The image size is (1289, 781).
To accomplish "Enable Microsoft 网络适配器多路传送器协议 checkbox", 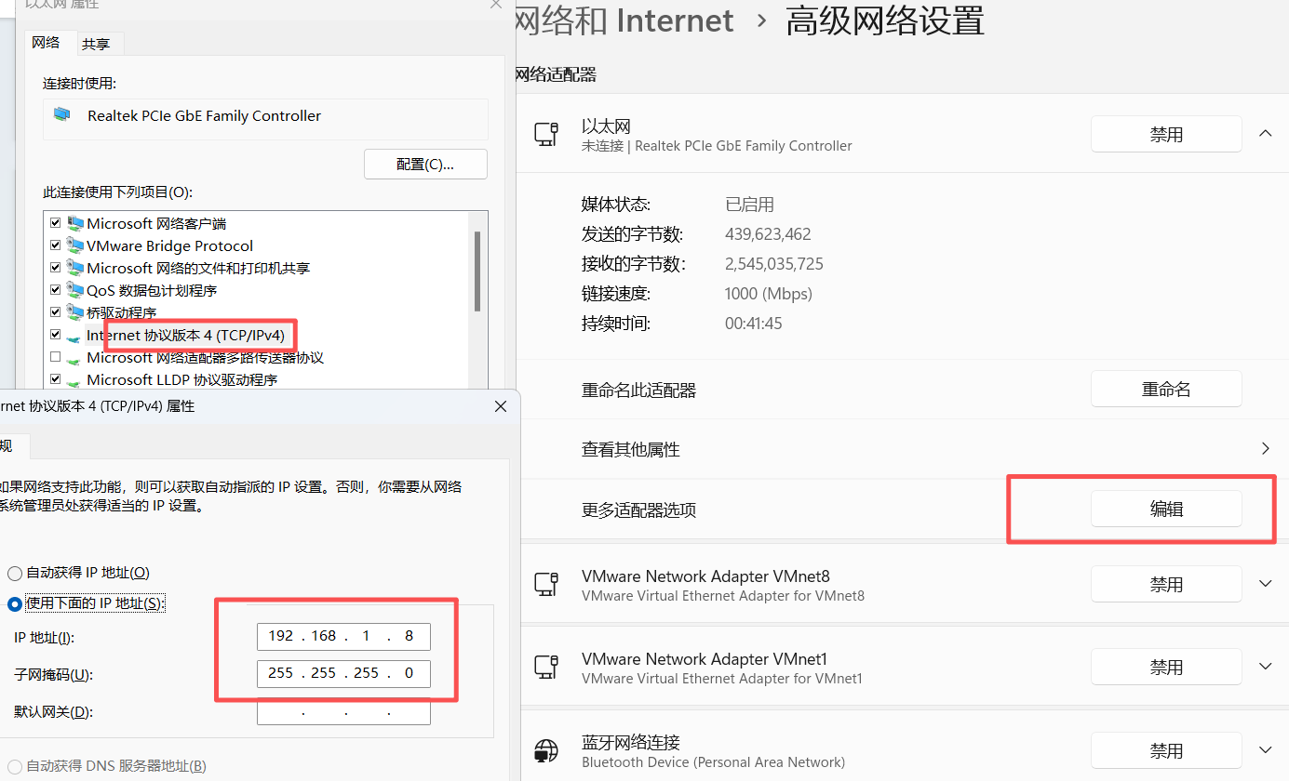I will pos(55,357).
